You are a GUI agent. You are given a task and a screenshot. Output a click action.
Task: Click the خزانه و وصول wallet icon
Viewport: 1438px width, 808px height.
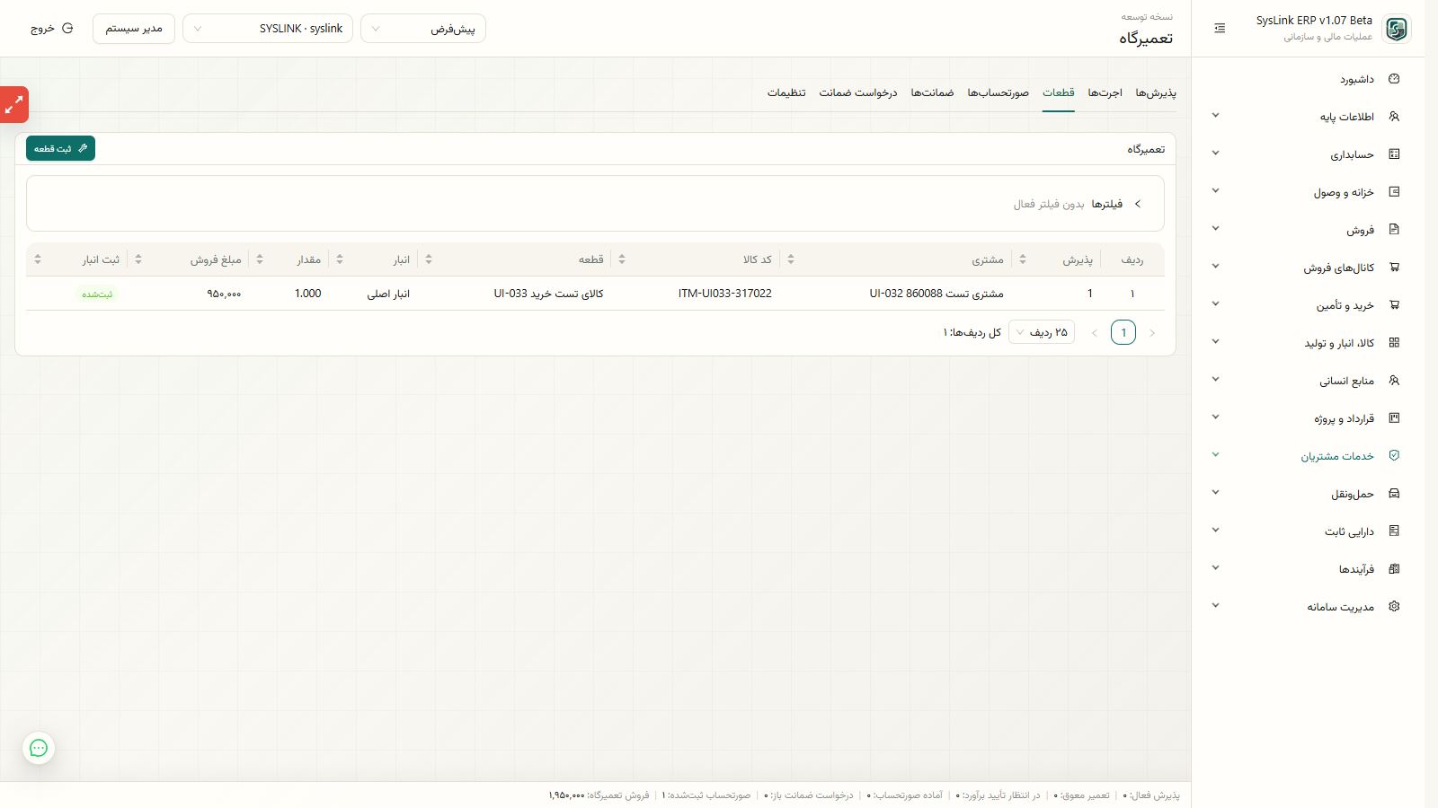[1394, 192]
